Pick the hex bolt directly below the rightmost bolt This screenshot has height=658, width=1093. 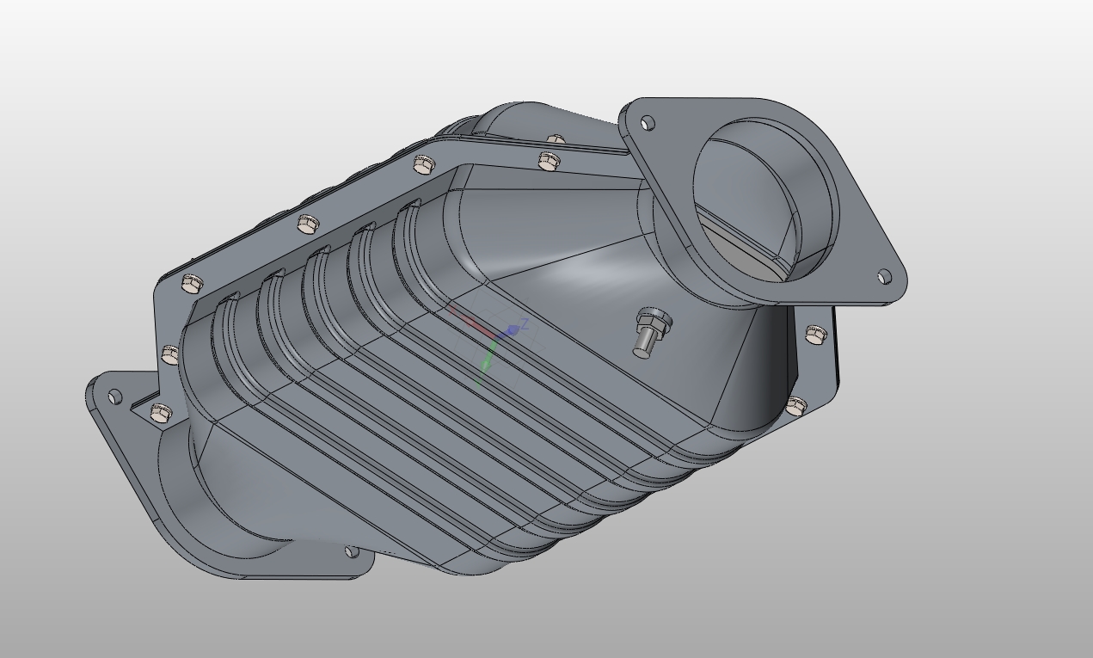[796, 406]
